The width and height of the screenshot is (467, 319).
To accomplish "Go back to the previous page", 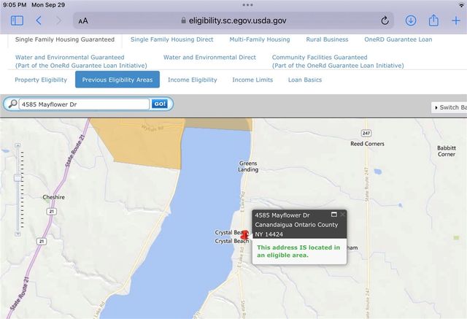I will click(x=39, y=21).
